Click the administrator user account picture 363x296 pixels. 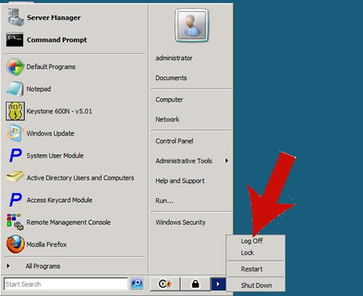(x=192, y=25)
